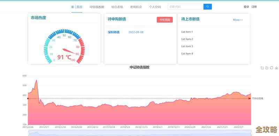
Task: Click the restore (refresh) chart toolbox icon
Action: pos(272,68)
